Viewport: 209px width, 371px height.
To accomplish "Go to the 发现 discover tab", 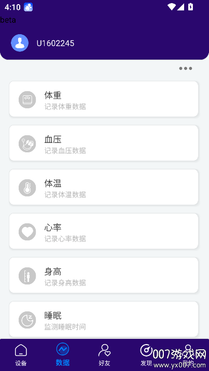I will coord(146,355).
